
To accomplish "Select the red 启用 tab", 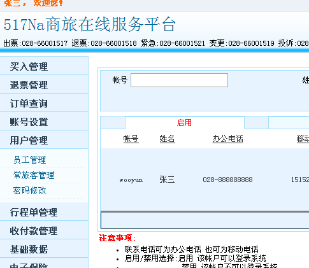I will pos(184,123).
